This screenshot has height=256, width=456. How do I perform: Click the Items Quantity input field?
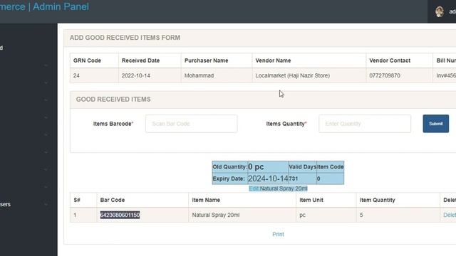(x=365, y=124)
